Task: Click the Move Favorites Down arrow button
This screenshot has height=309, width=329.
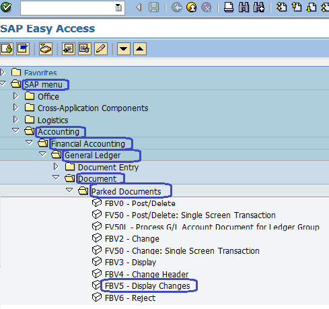Action: [x=124, y=48]
